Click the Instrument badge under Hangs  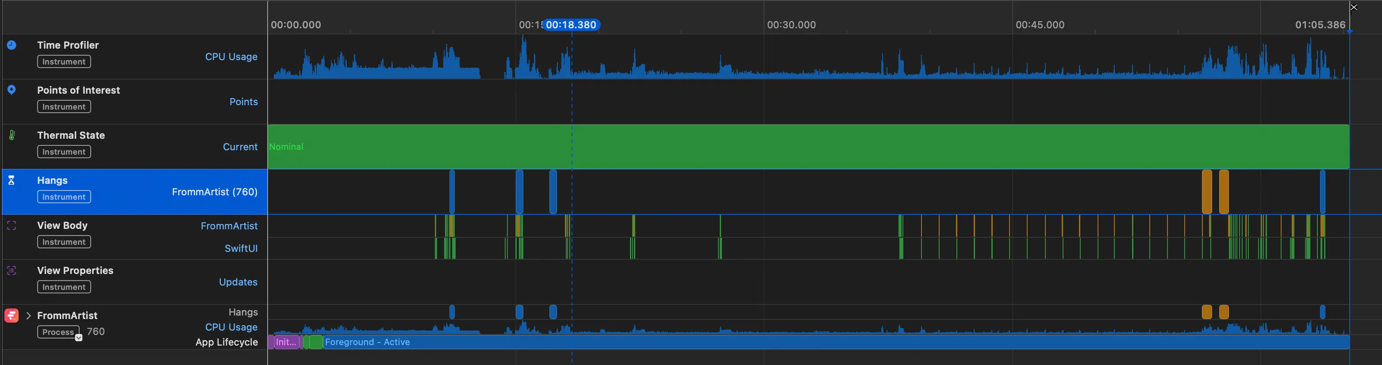[x=64, y=197]
